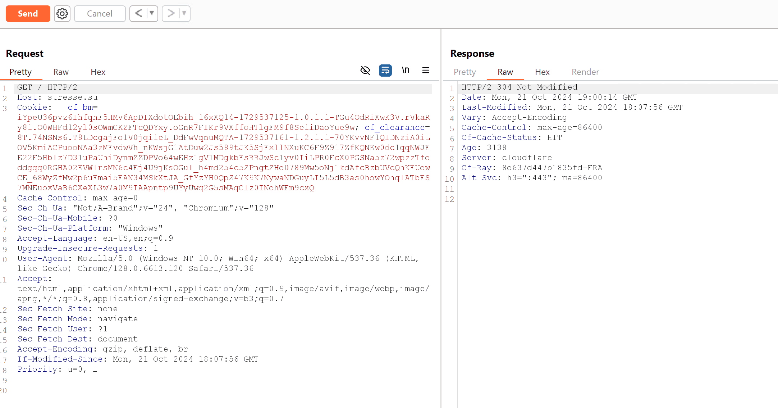
Task: Toggle the \n show newlines icon
Action: tap(406, 70)
